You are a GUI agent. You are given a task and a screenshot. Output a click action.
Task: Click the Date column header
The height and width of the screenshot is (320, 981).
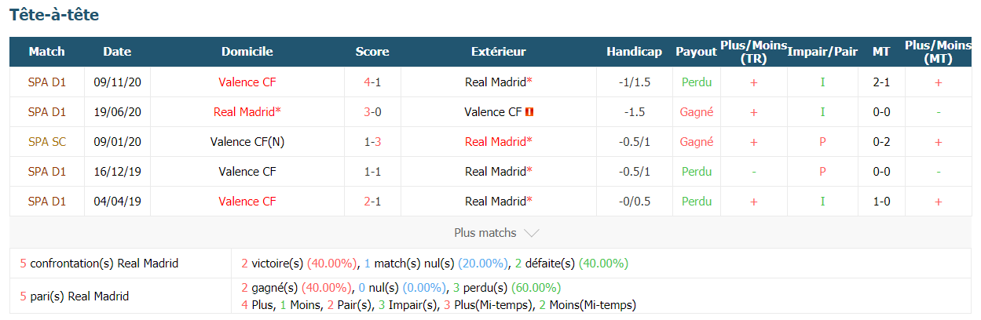point(117,52)
